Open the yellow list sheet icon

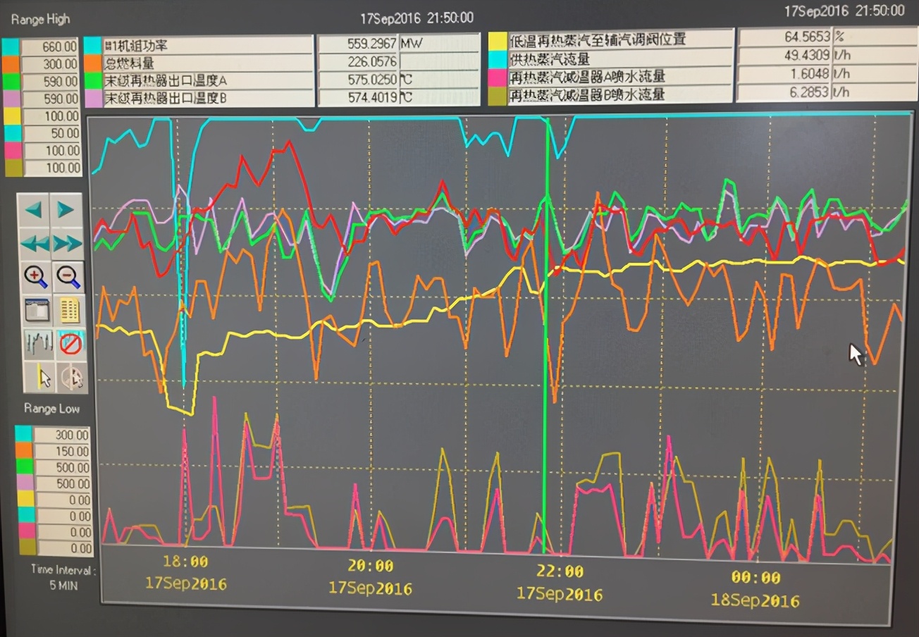pos(69,310)
